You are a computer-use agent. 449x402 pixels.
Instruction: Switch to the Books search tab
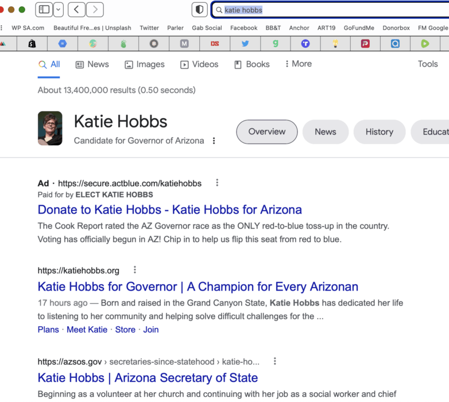252,64
